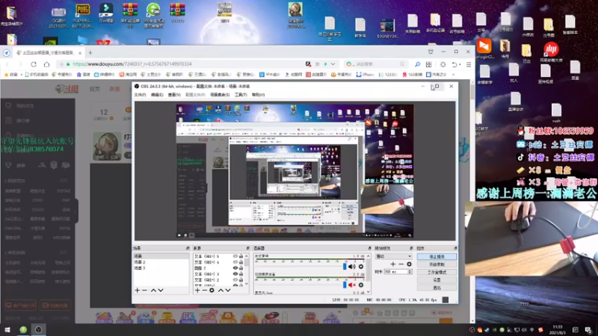This screenshot has width=598, height=336.
Task: Undock the Scenes panel with float icon
Action: (x=188, y=249)
